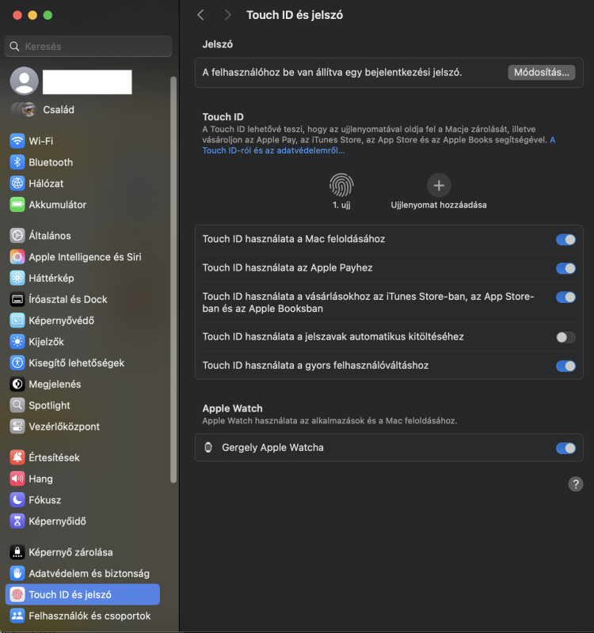Screen dimensions: 594x633
Task: Select Touch ID és jelszó sidebar item
Action: point(82,594)
